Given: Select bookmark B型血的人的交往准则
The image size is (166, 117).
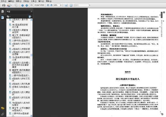Looking at the screenshot, I should 21,98.
